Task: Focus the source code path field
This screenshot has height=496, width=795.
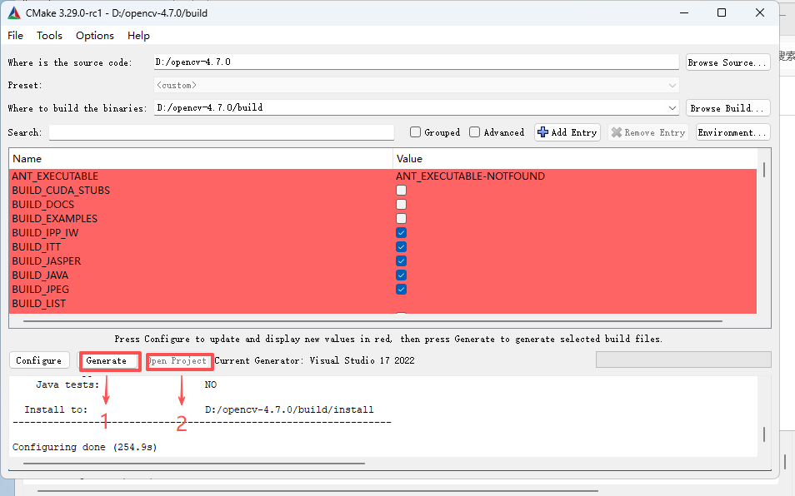Action: 417,62
